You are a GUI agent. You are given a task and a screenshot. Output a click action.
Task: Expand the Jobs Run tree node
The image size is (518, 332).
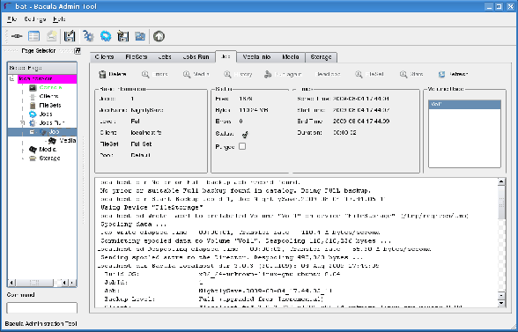[x=23, y=123]
